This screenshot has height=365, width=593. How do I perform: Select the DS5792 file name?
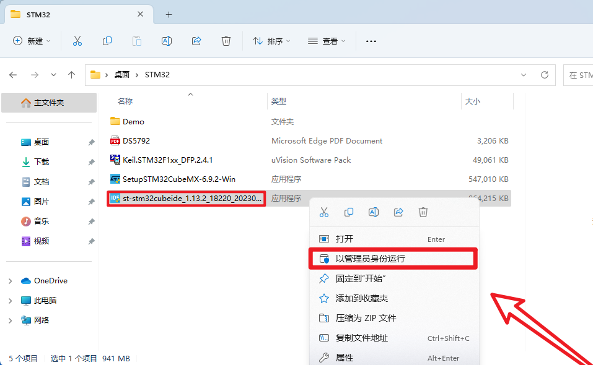[136, 141]
